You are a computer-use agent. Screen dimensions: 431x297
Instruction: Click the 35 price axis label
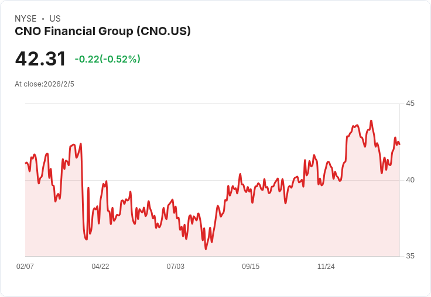410,256
